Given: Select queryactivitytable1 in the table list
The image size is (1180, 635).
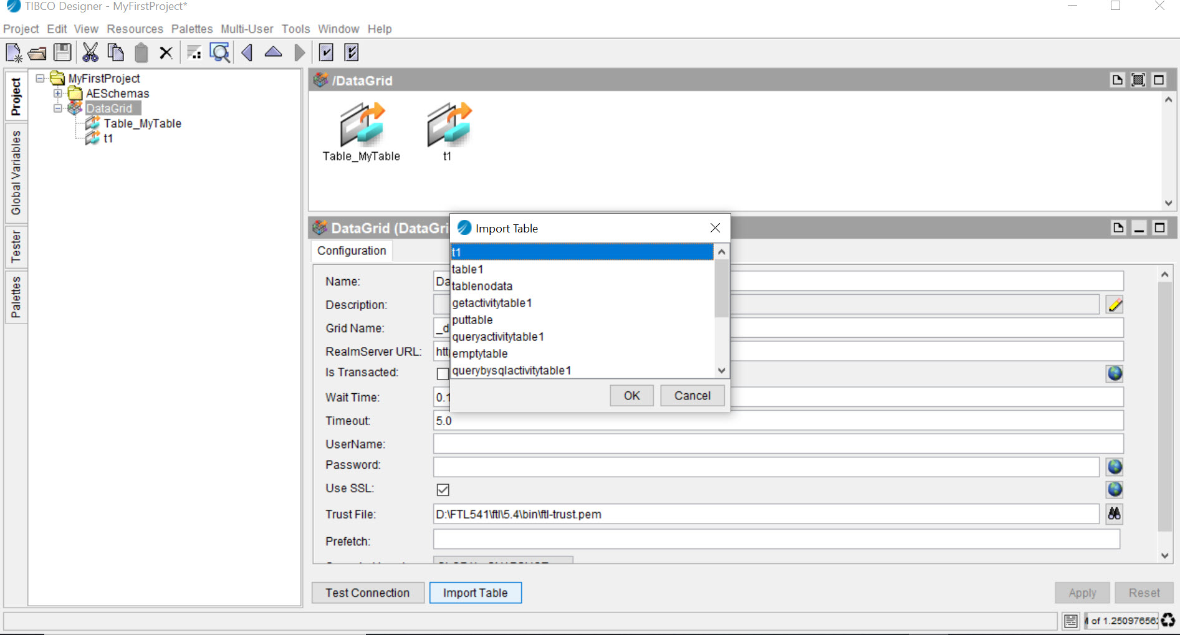Looking at the screenshot, I should coord(498,337).
